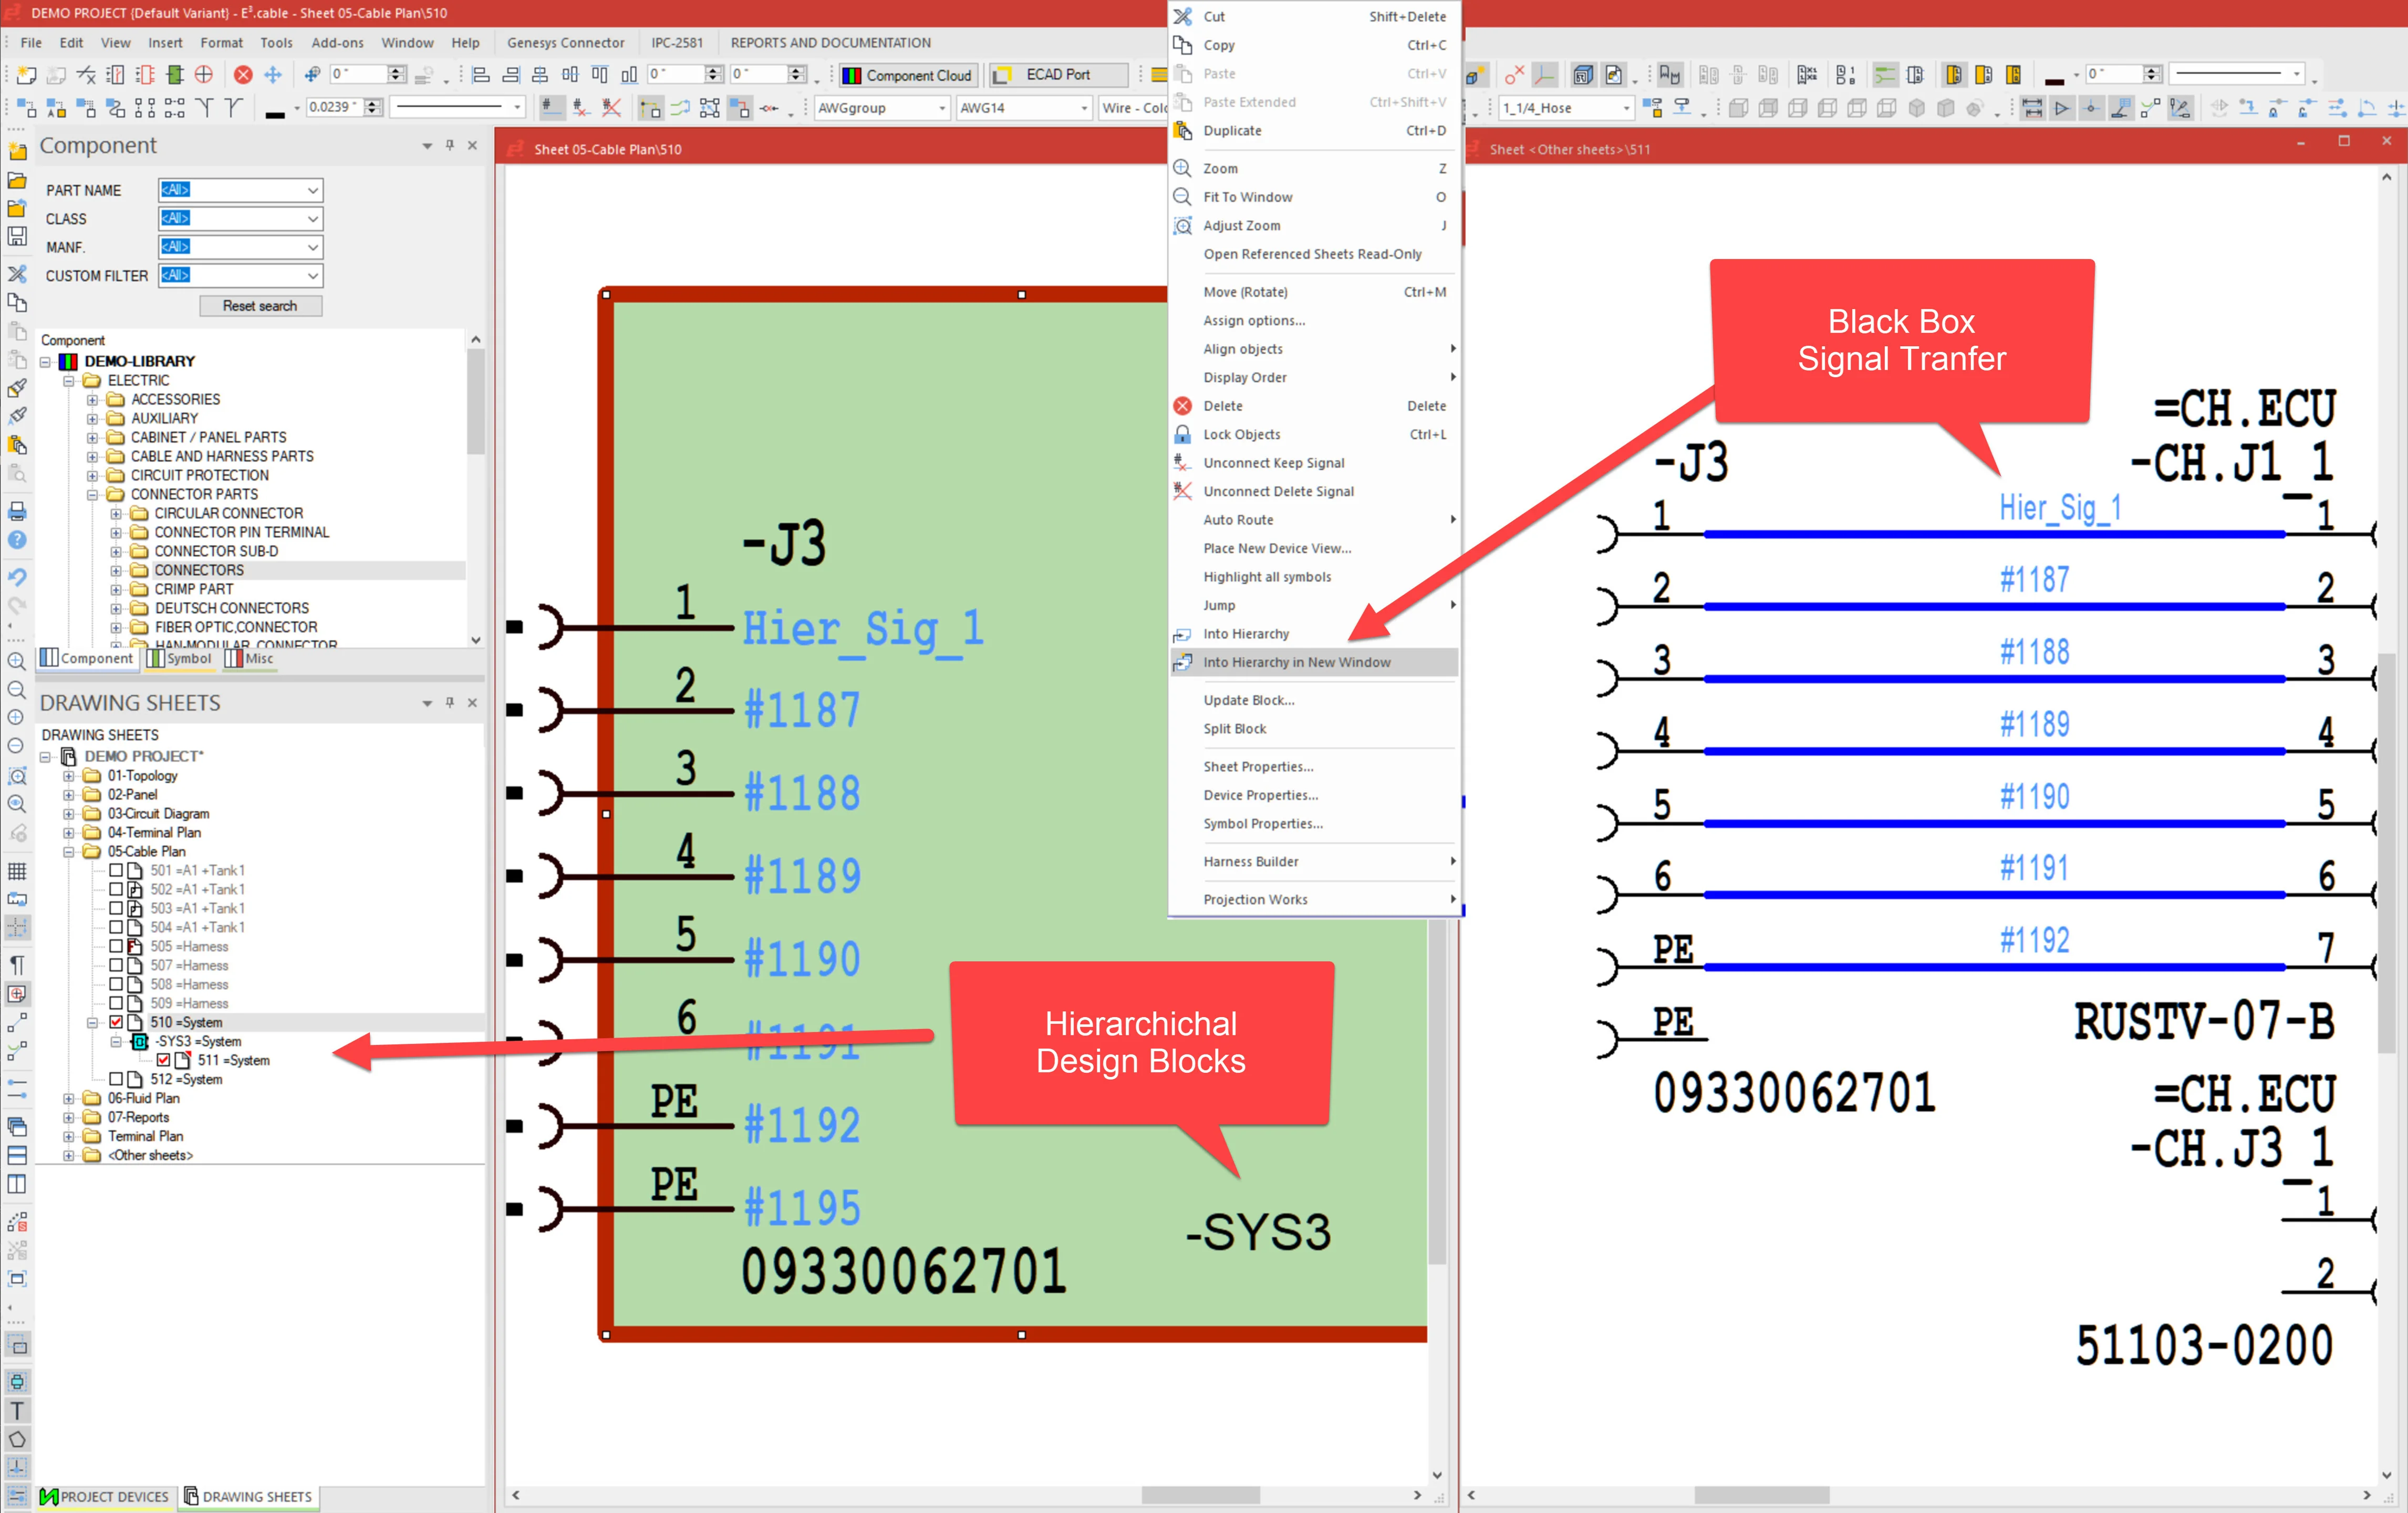Screen dimensions: 2408x1513
Task: Click the black line color swatch
Action: (x=275, y=115)
